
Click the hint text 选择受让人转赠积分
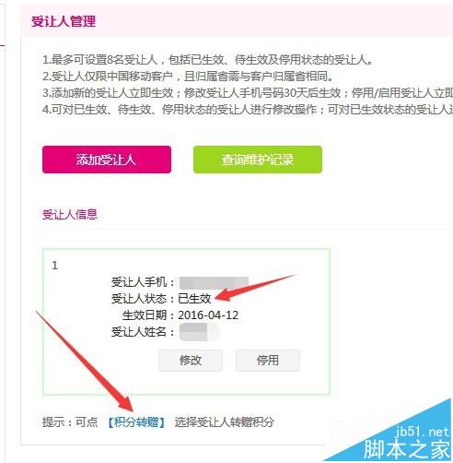pos(224,422)
